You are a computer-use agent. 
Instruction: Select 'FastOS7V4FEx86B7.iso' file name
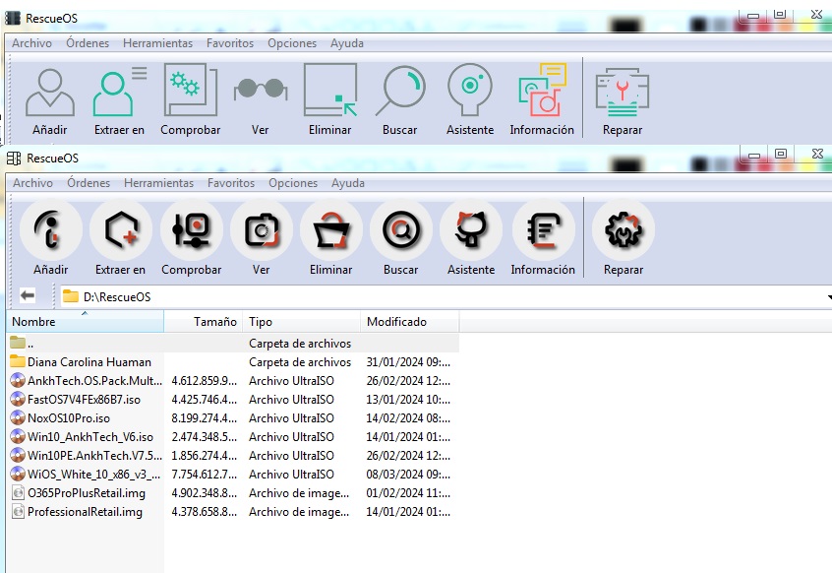pyautogui.click(x=84, y=400)
